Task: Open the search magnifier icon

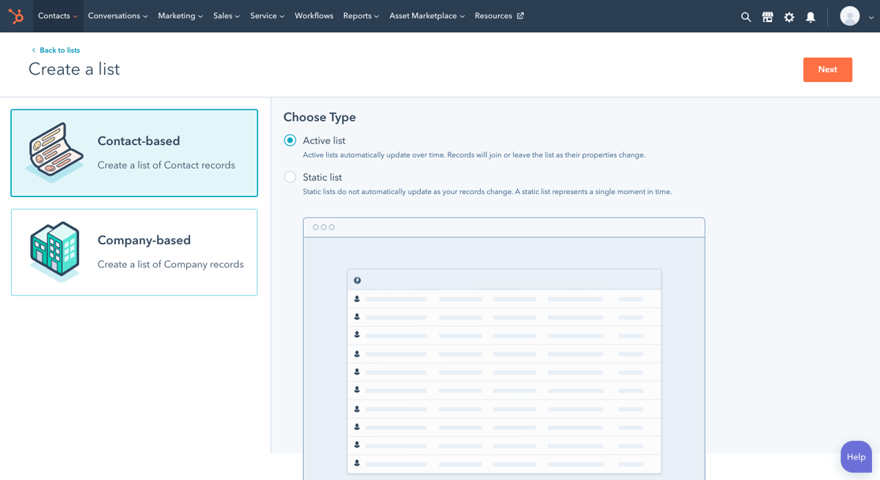Action: tap(746, 17)
